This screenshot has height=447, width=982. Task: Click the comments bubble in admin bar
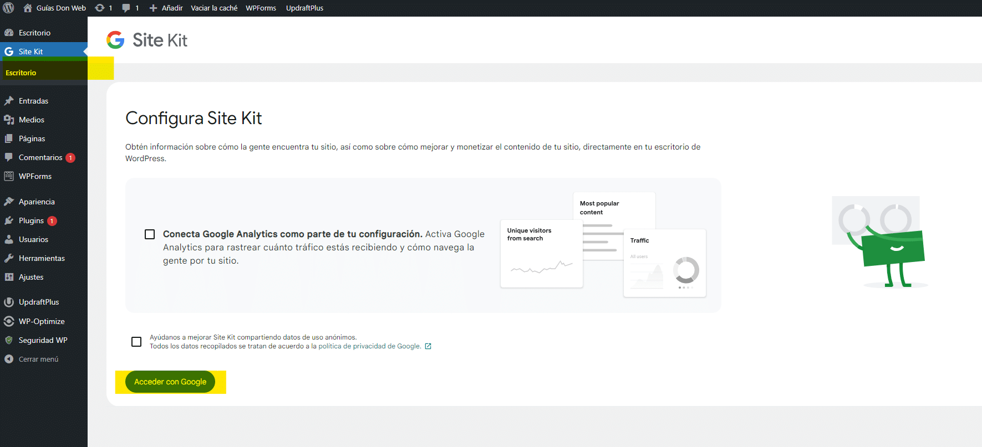126,8
